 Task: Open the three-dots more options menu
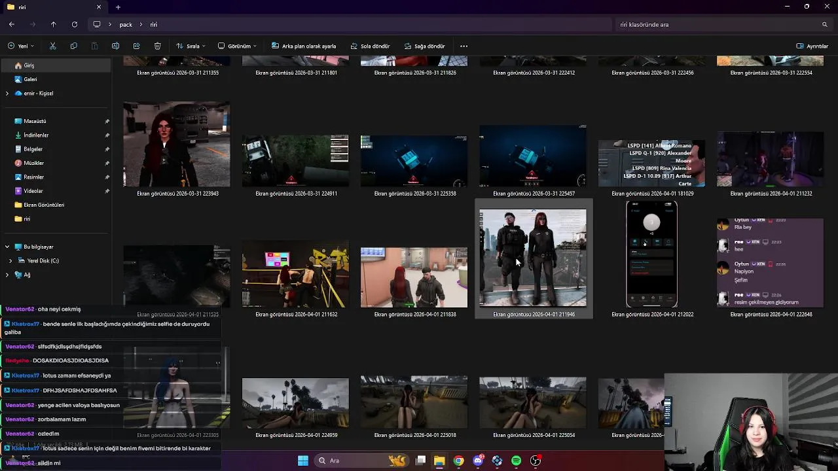pyautogui.click(x=464, y=46)
